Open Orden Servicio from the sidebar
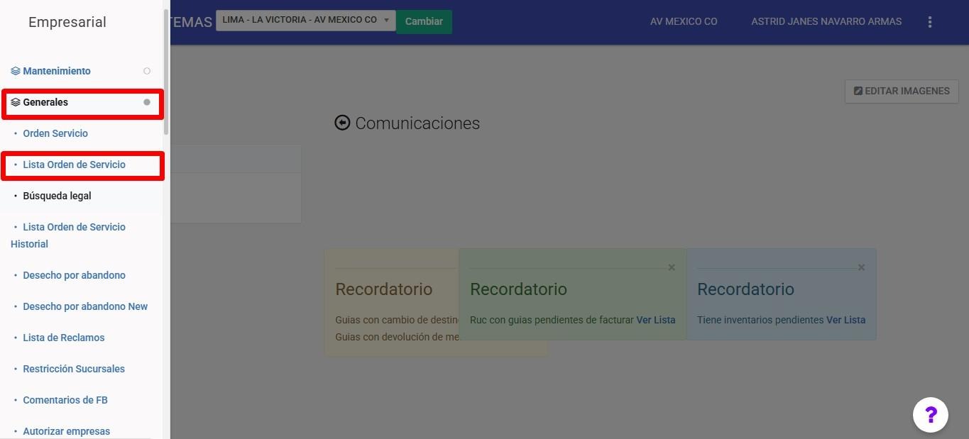The width and height of the screenshot is (969, 439). 55,133
